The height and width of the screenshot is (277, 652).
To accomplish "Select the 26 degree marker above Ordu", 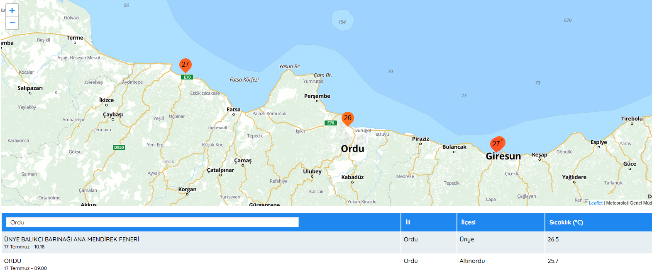I will 348,119.
